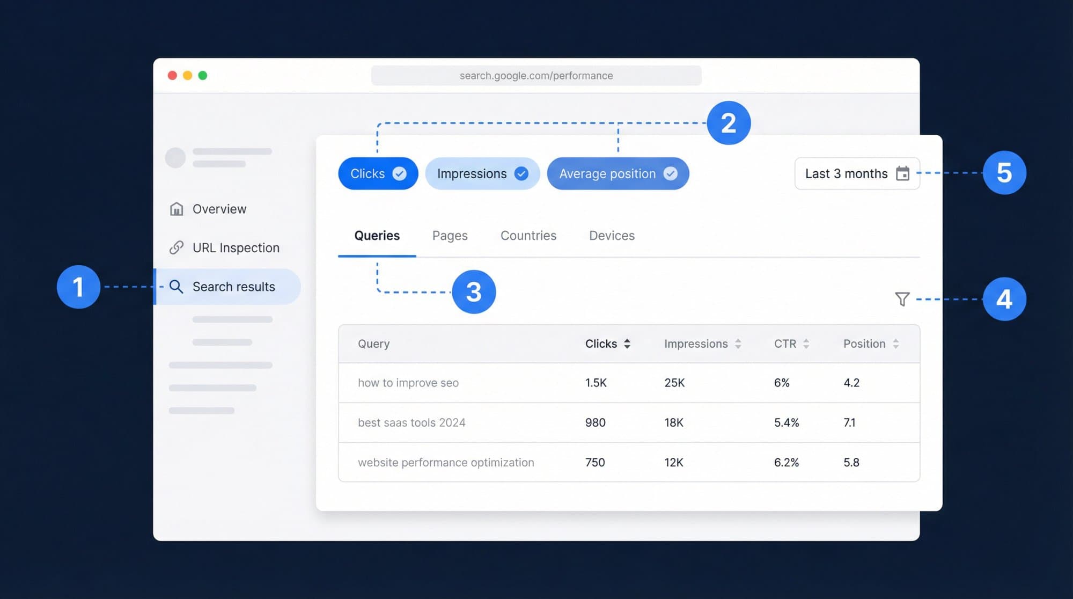1073x599 pixels.
Task: Click the Search results magnifier icon
Action: tap(177, 287)
